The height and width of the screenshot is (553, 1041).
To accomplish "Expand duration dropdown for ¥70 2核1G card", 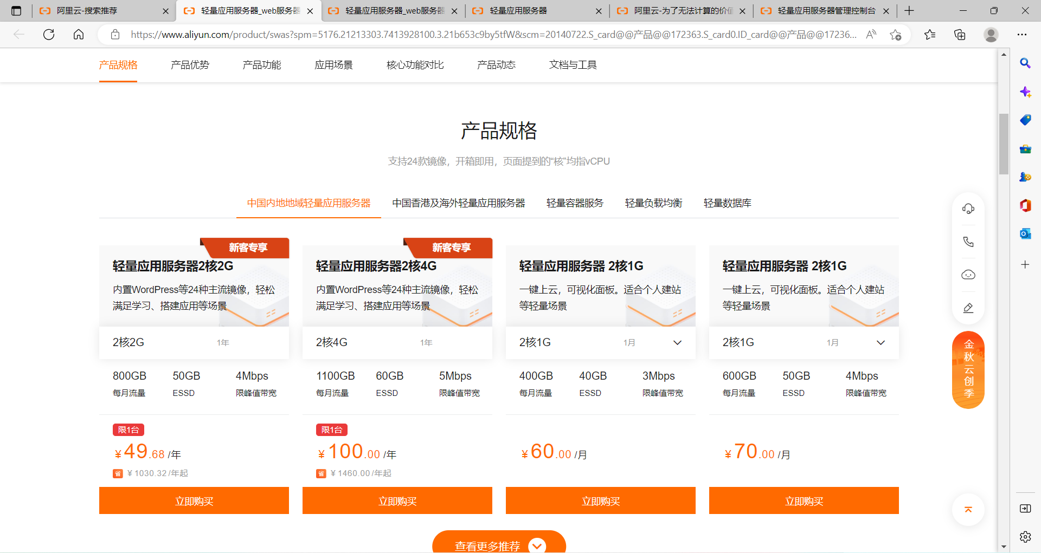I will 881,342.
